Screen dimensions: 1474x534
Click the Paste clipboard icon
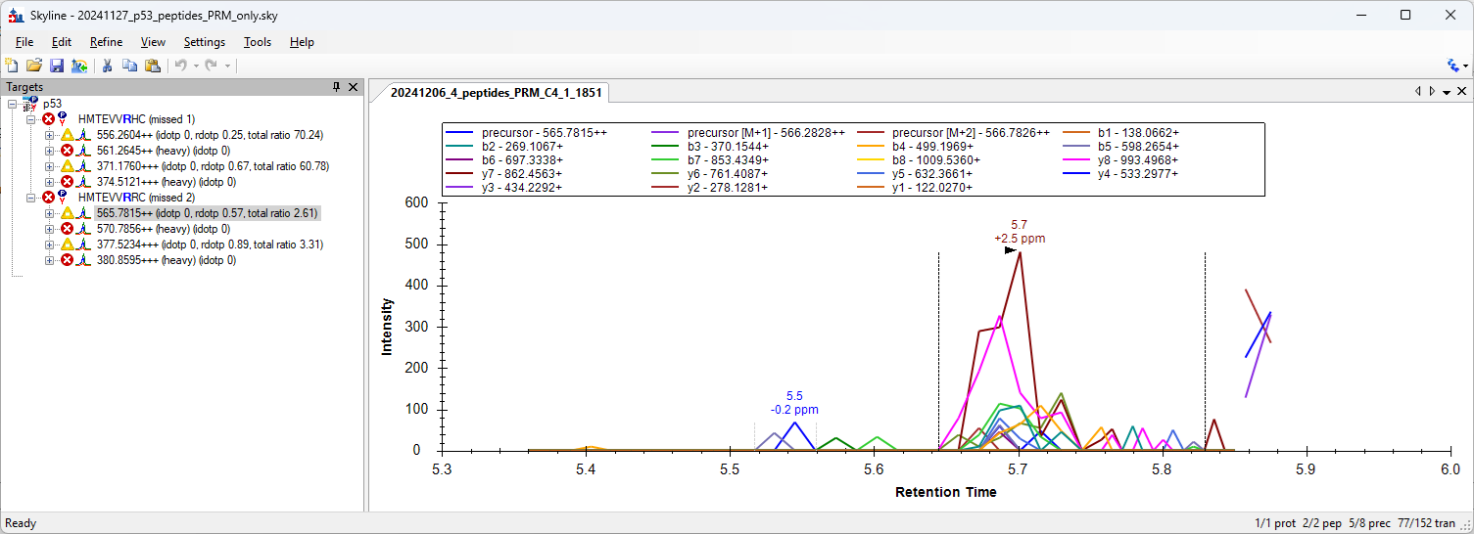152,66
